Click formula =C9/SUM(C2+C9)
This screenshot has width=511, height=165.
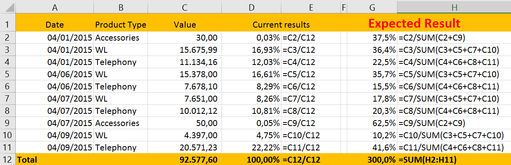pyautogui.click(x=432, y=123)
